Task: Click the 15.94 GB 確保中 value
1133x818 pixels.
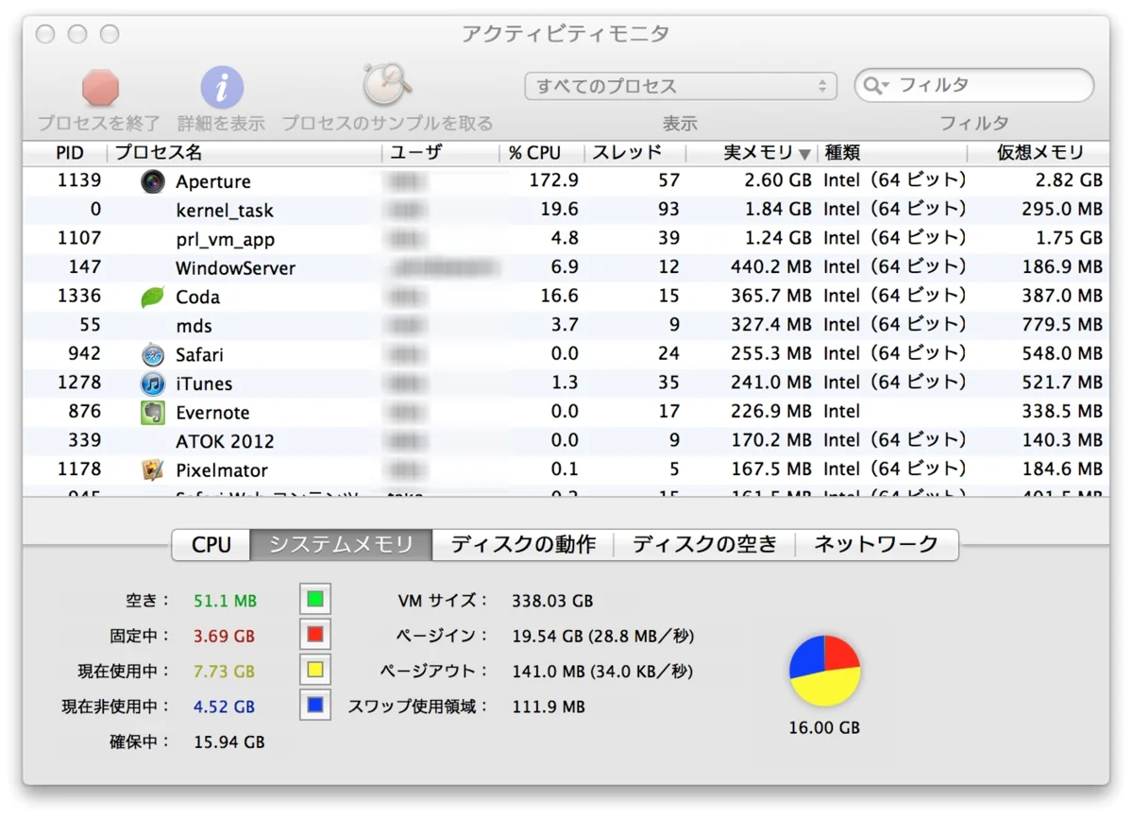Action: 229,742
